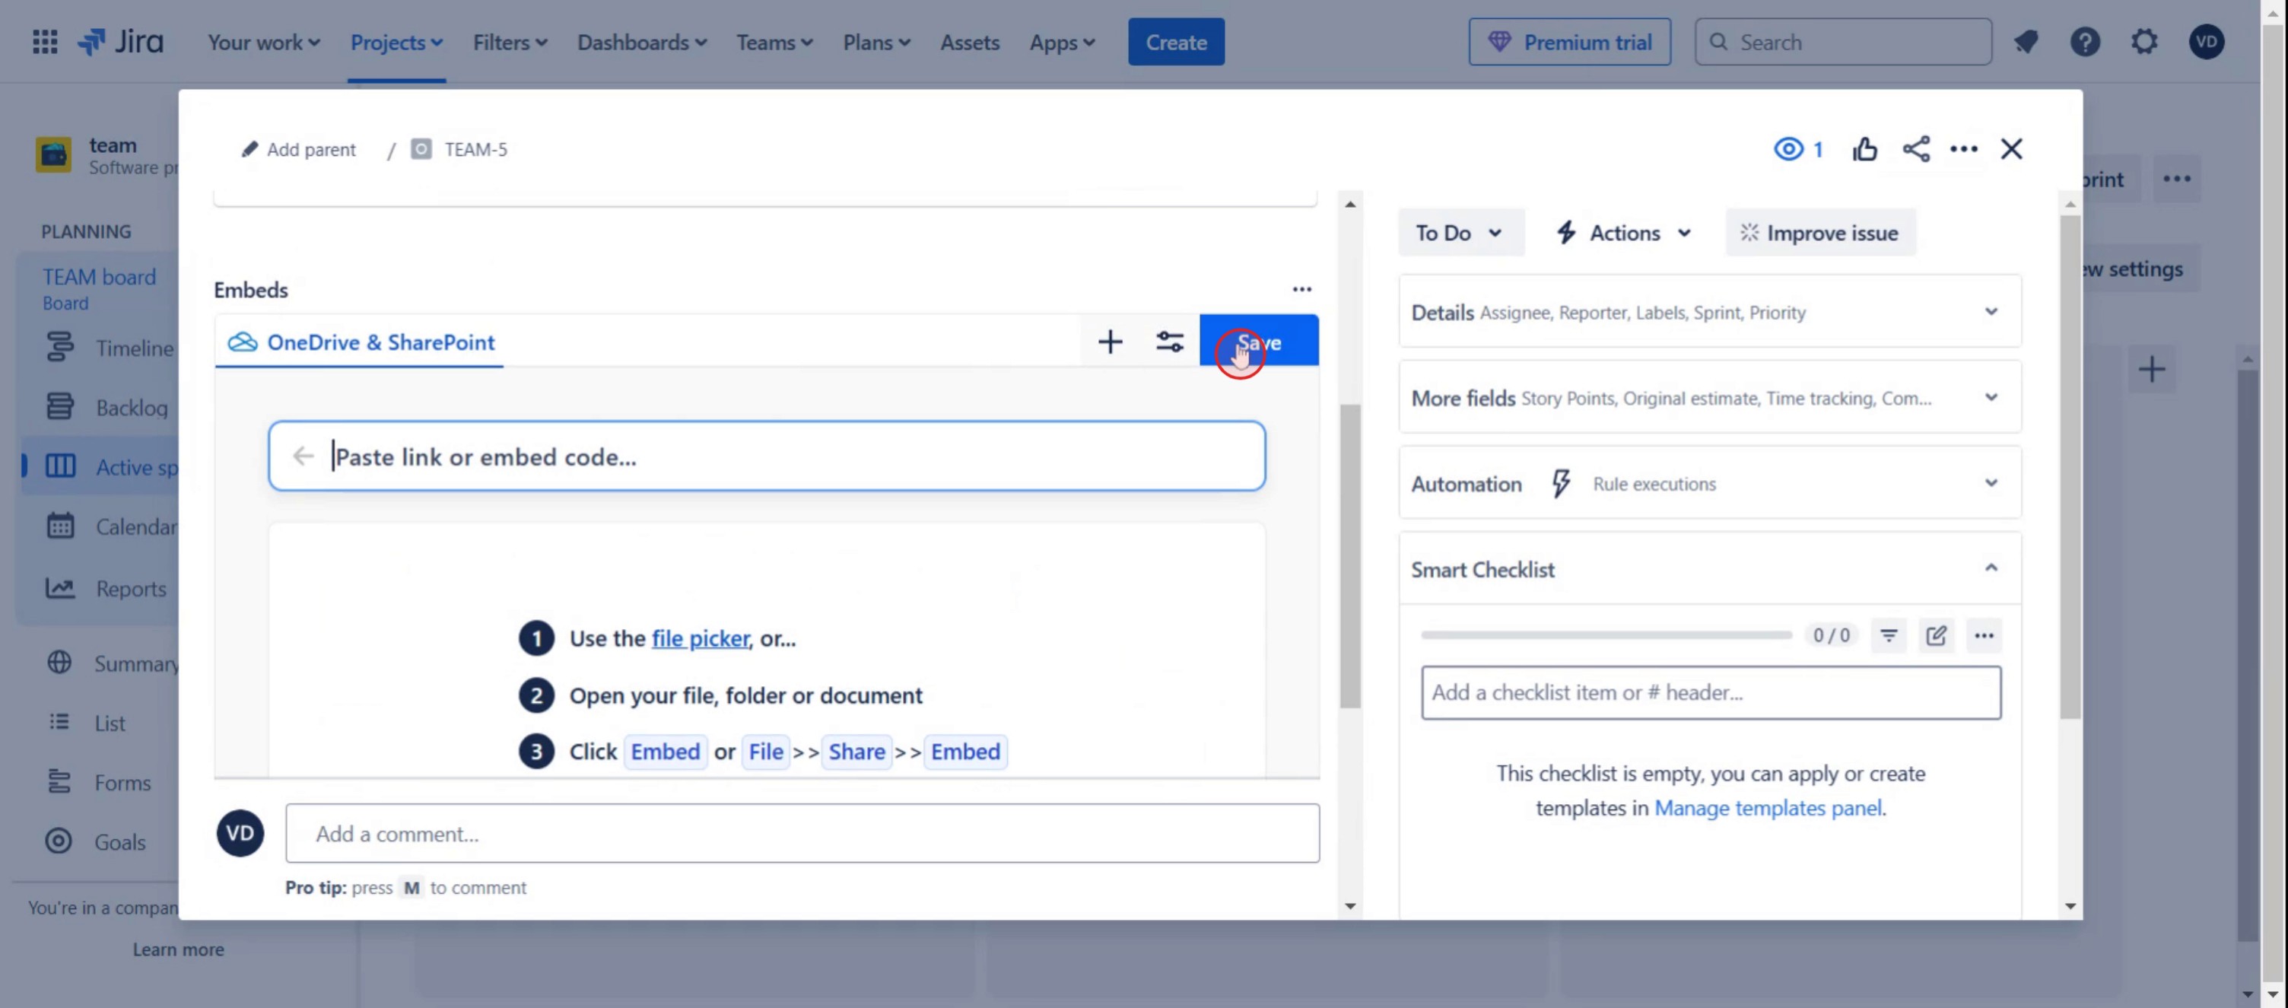Expand the Details section
This screenshot has width=2288, height=1008.
[1991, 312]
